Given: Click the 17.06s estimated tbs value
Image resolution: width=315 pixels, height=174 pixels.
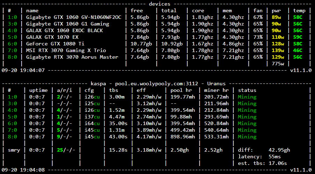Looking at the screenshot, I should point(278,163).
